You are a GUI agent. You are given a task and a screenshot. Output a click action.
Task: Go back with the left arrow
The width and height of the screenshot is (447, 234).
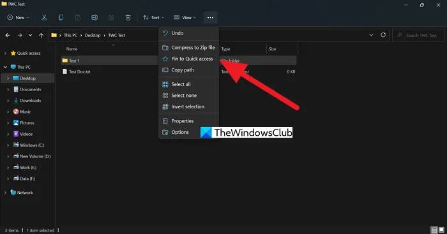(x=8, y=35)
